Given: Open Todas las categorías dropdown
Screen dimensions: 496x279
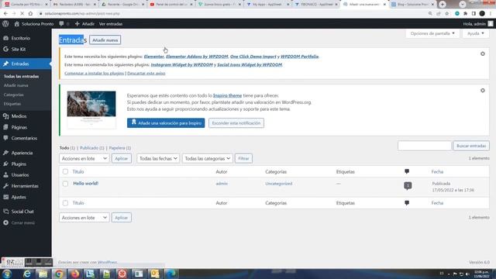Looking at the screenshot, I should [207, 158].
